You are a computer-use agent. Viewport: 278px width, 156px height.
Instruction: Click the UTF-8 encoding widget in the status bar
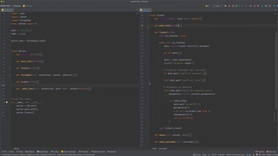[x=214, y=155]
